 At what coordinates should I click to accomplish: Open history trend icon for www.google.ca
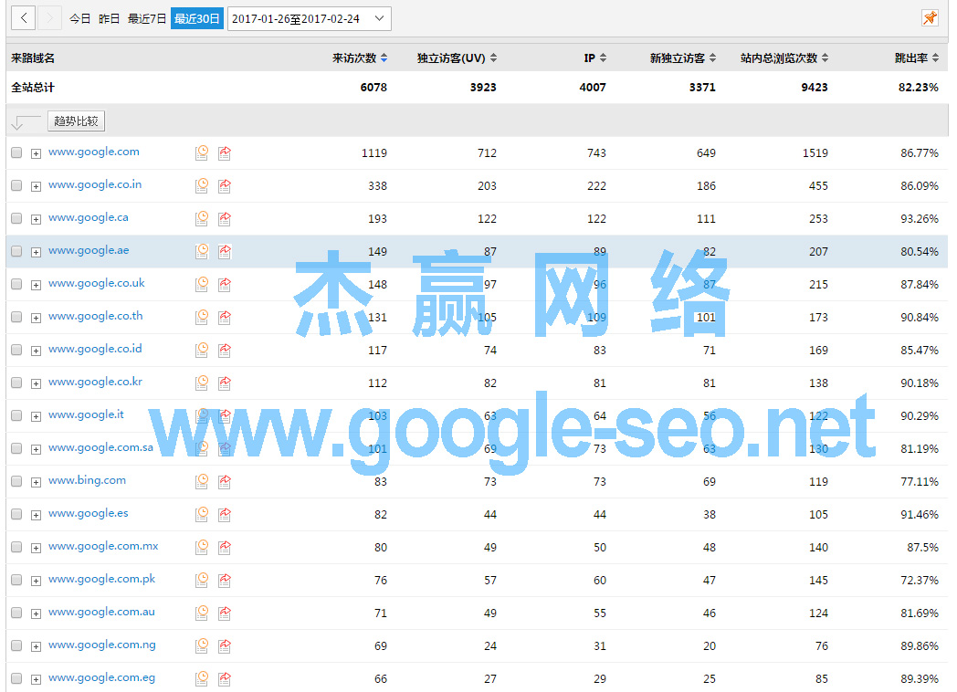pyautogui.click(x=202, y=218)
